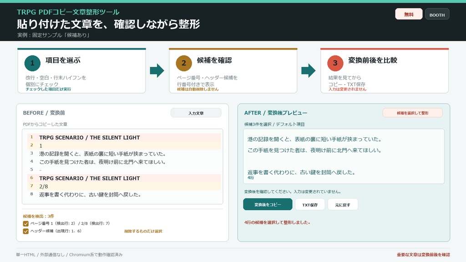
Task: Click line 1 TRPG SCENARIO header row
Action: [124, 137]
